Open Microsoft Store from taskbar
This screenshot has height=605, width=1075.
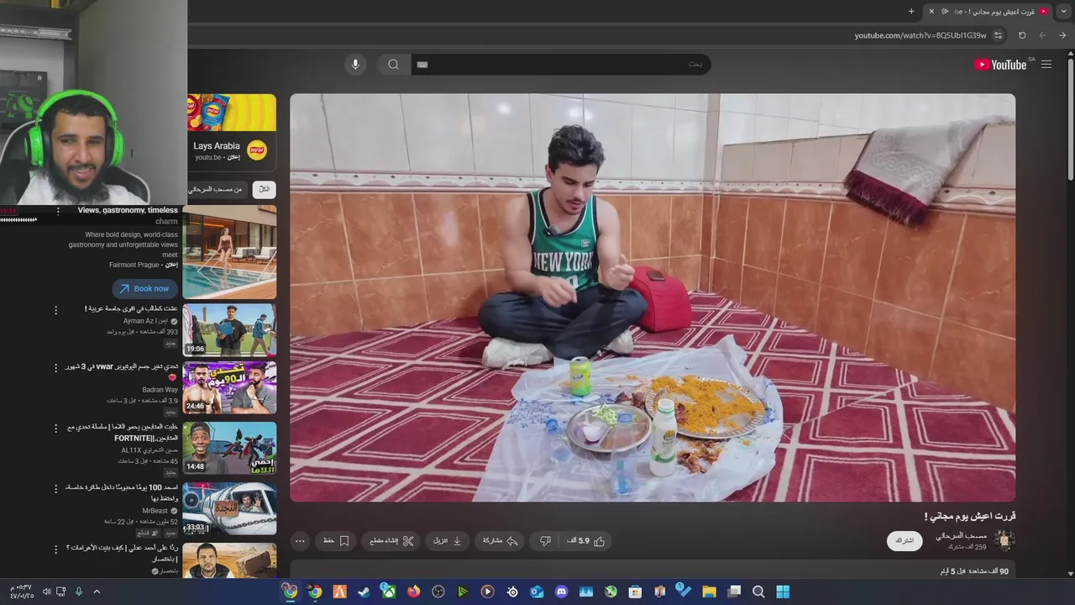point(635,592)
